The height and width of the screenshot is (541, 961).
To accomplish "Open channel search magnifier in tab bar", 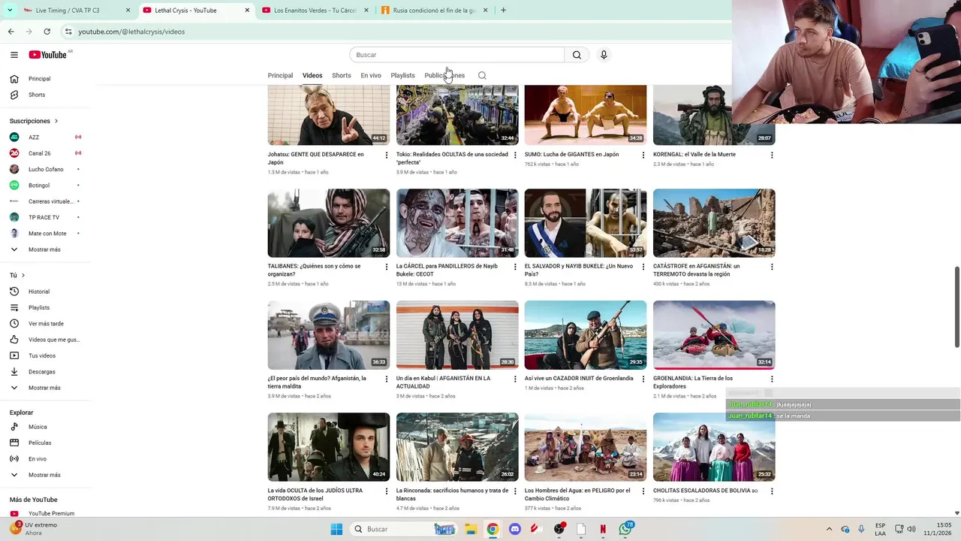I will pos(482,75).
